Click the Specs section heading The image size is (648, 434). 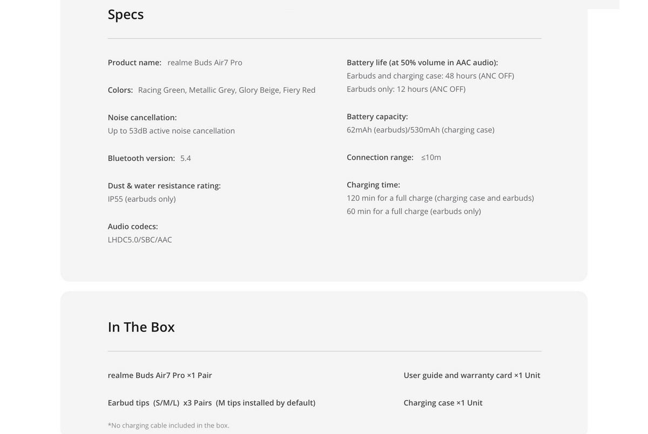[126, 15]
